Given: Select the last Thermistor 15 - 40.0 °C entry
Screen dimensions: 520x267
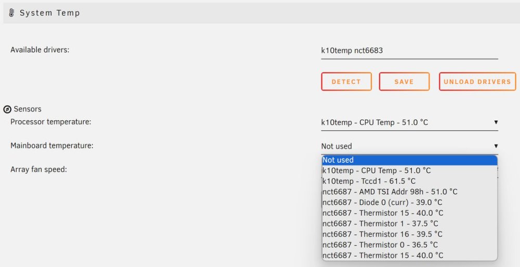Looking at the screenshot, I should (410, 255).
